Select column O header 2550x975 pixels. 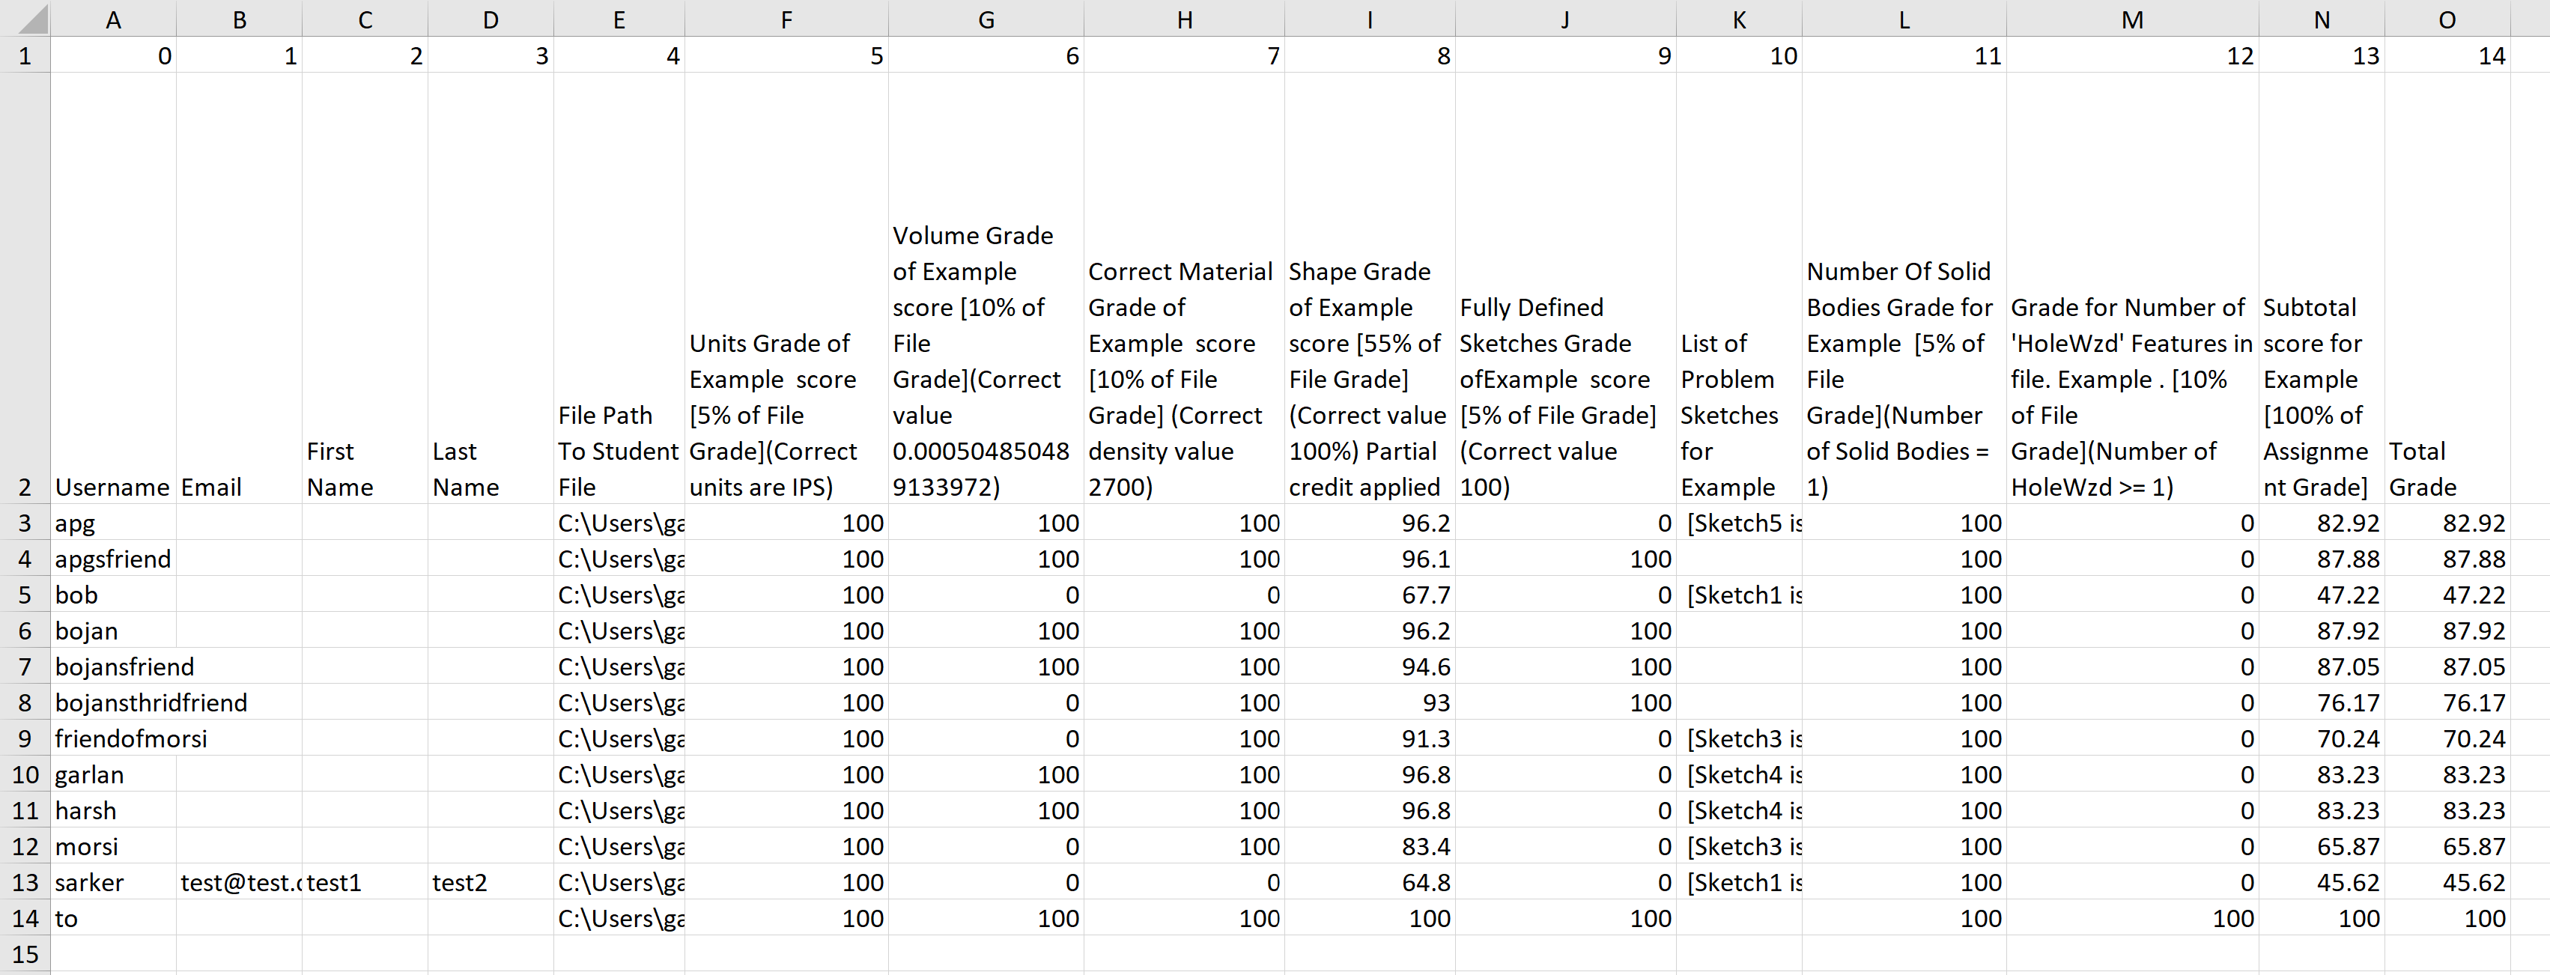(x=2446, y=19)
